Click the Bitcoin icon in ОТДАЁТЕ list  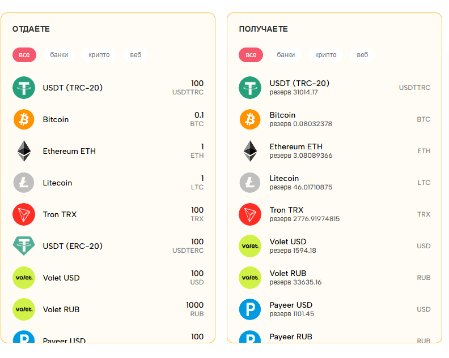24,119
